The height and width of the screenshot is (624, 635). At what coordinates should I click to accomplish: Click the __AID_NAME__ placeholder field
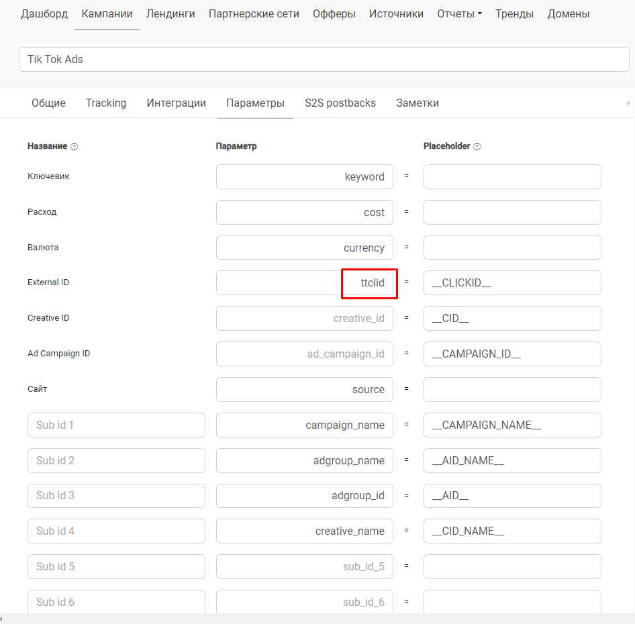[512, 460]
